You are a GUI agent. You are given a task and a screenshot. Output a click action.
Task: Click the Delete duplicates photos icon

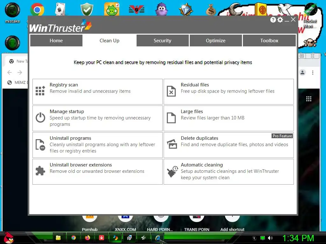point(172,144)
